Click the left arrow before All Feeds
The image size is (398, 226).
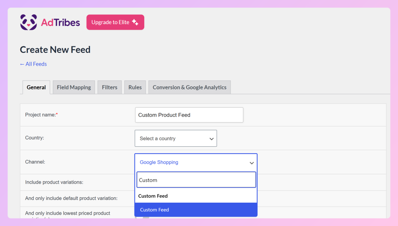pyautogui.click(x=22, y=64)
